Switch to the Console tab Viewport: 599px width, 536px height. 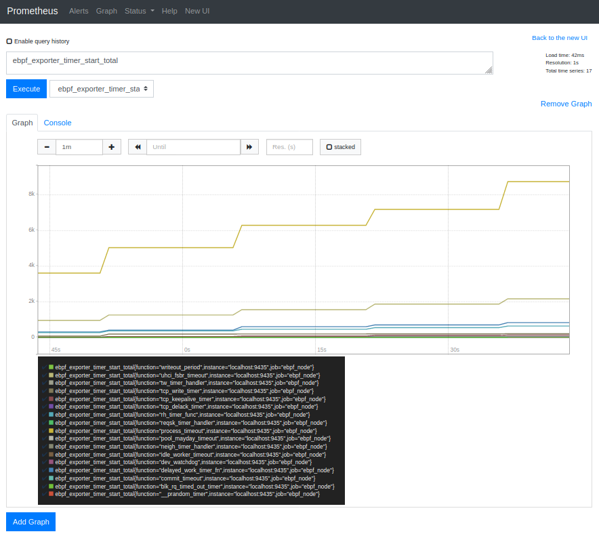pos(57,123)
